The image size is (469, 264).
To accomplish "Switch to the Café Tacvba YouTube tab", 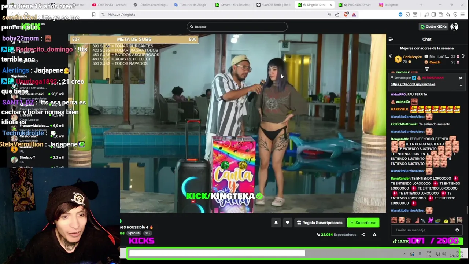I will pyautogui.click(x=111, y=5).
